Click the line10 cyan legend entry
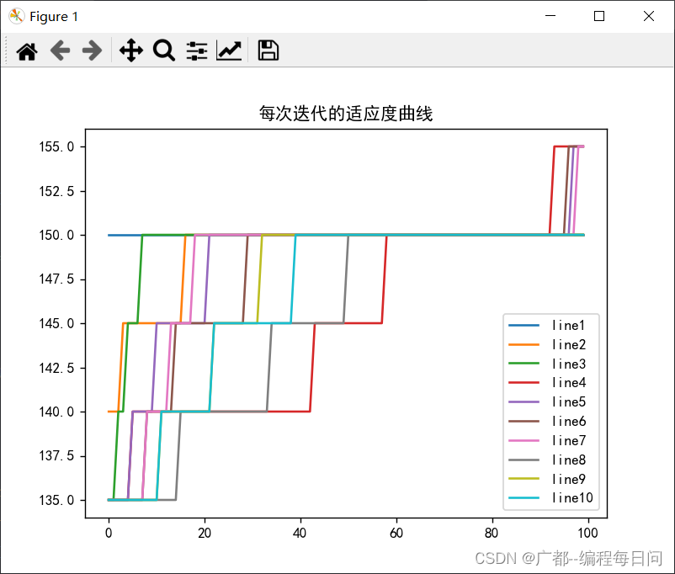This screenshot has width=675, height=574. pyautogui.click(x=568, y=498)
